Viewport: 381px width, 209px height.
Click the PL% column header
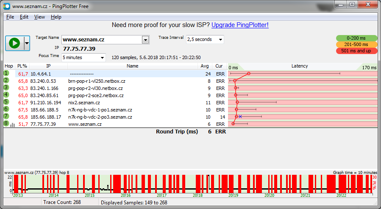[22, 66]
